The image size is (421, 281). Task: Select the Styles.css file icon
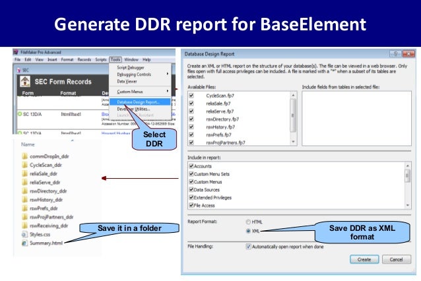24,234
